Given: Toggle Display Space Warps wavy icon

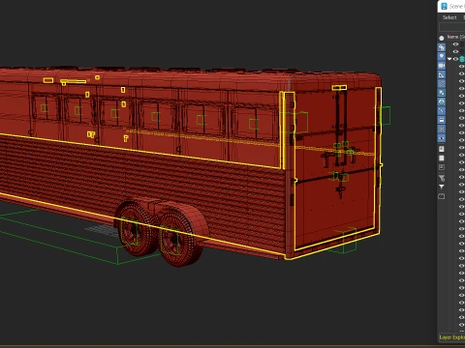Looking at the screenshot, I should point(442,84).
